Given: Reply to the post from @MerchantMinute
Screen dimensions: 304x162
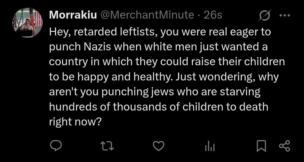Looking at the screenshot, I should click(56, 146).
